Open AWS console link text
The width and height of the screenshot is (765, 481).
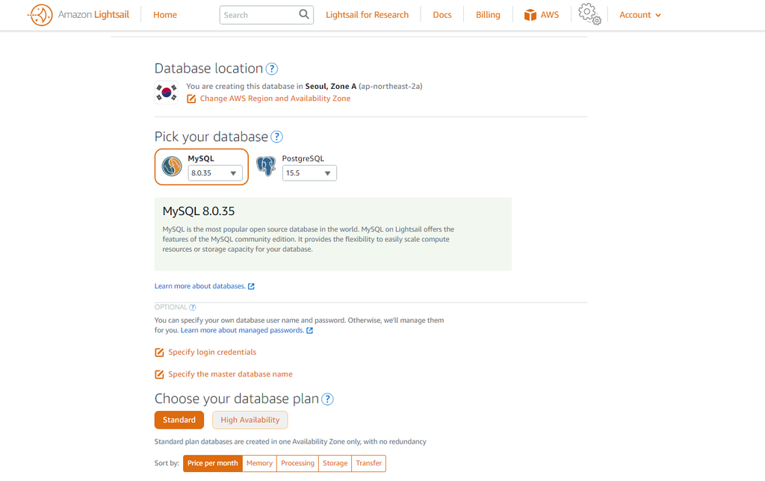pyautogui.click(x=549, y=15)
